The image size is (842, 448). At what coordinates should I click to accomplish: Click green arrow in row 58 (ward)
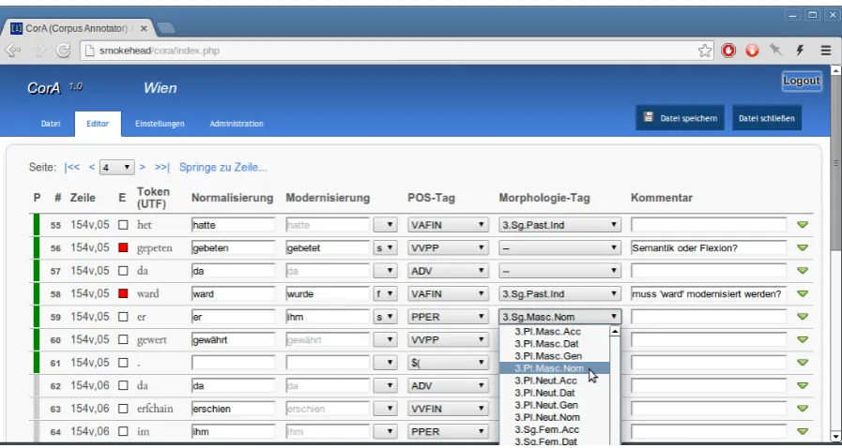803,293
